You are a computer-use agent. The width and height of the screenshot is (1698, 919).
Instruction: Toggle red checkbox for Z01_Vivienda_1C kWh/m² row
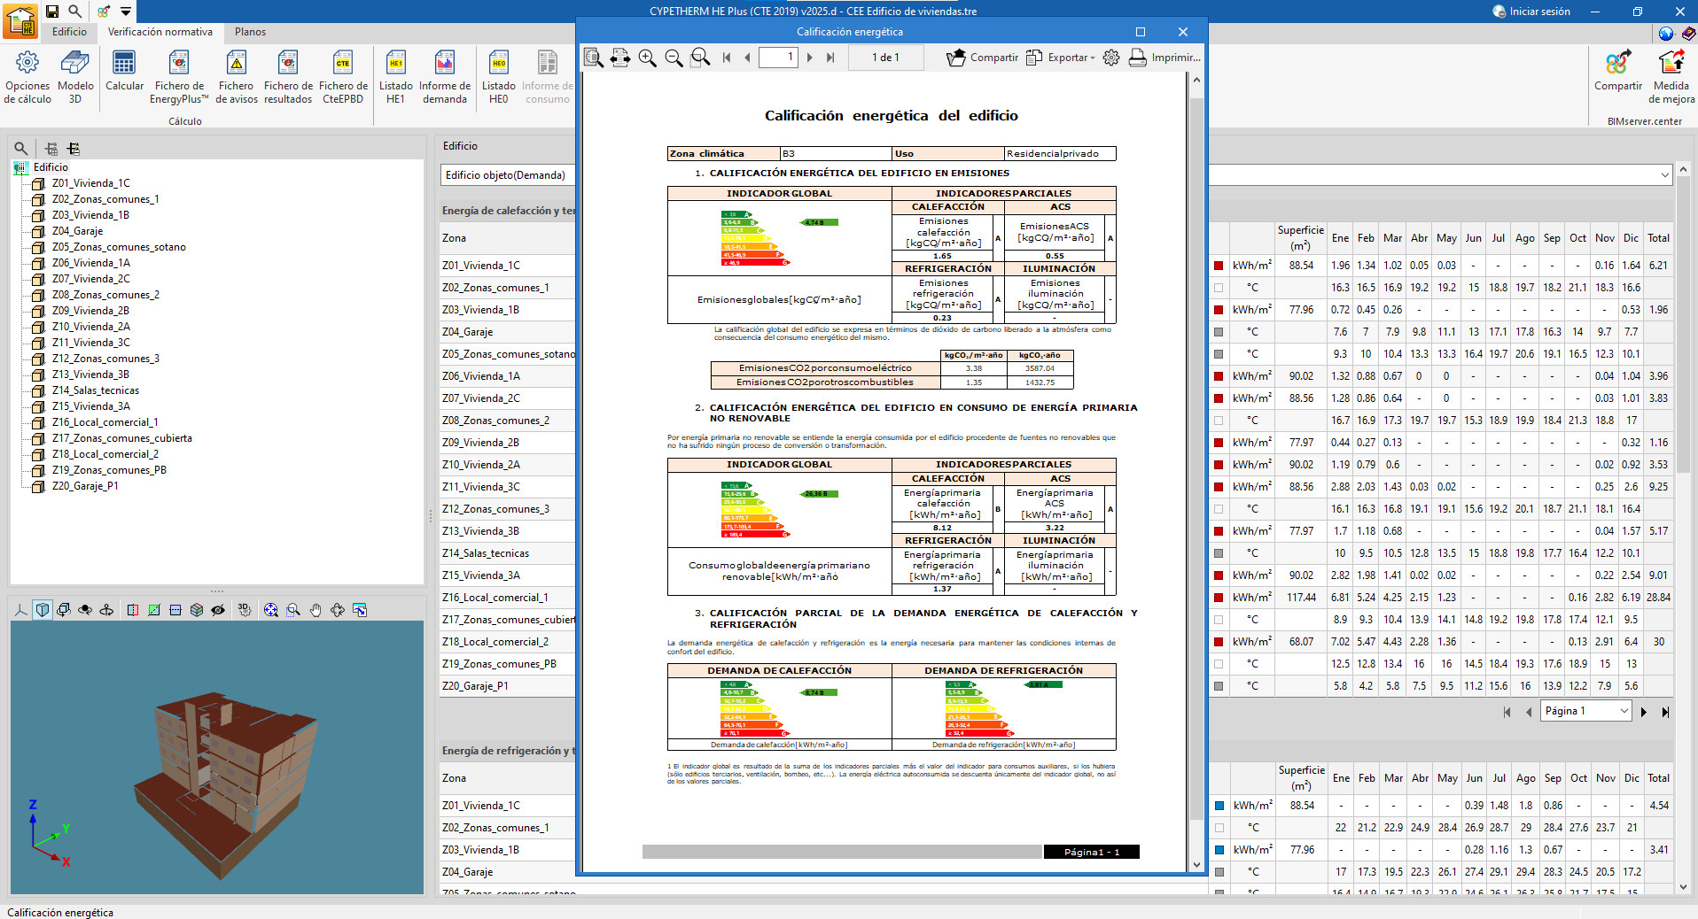tap(1219, 266)
